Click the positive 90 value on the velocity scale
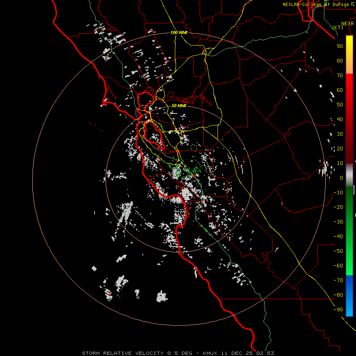The height and width of the screenshot is (356, 356). [x=340, y=46]
